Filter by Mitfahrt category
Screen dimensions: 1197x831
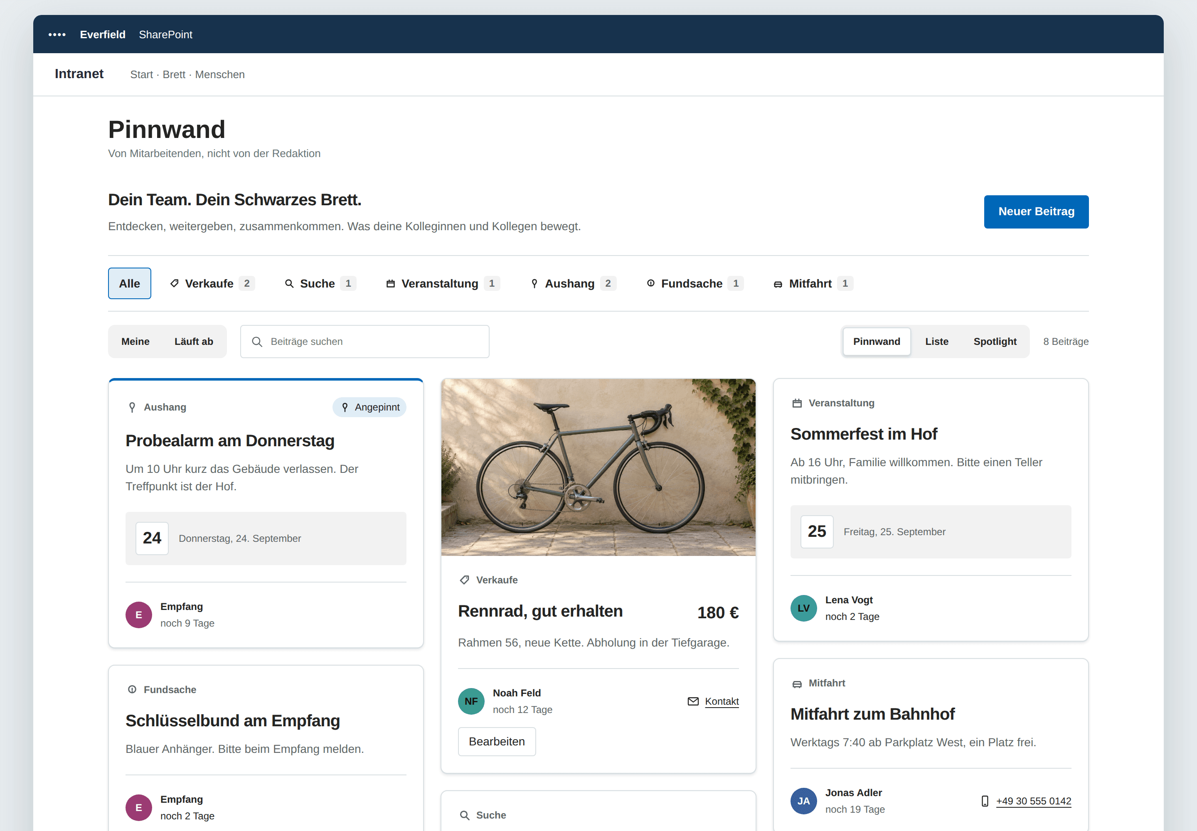coord(813,283)
